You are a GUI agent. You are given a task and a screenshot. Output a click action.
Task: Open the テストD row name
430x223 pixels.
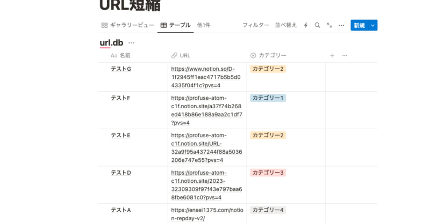point(121,173)
